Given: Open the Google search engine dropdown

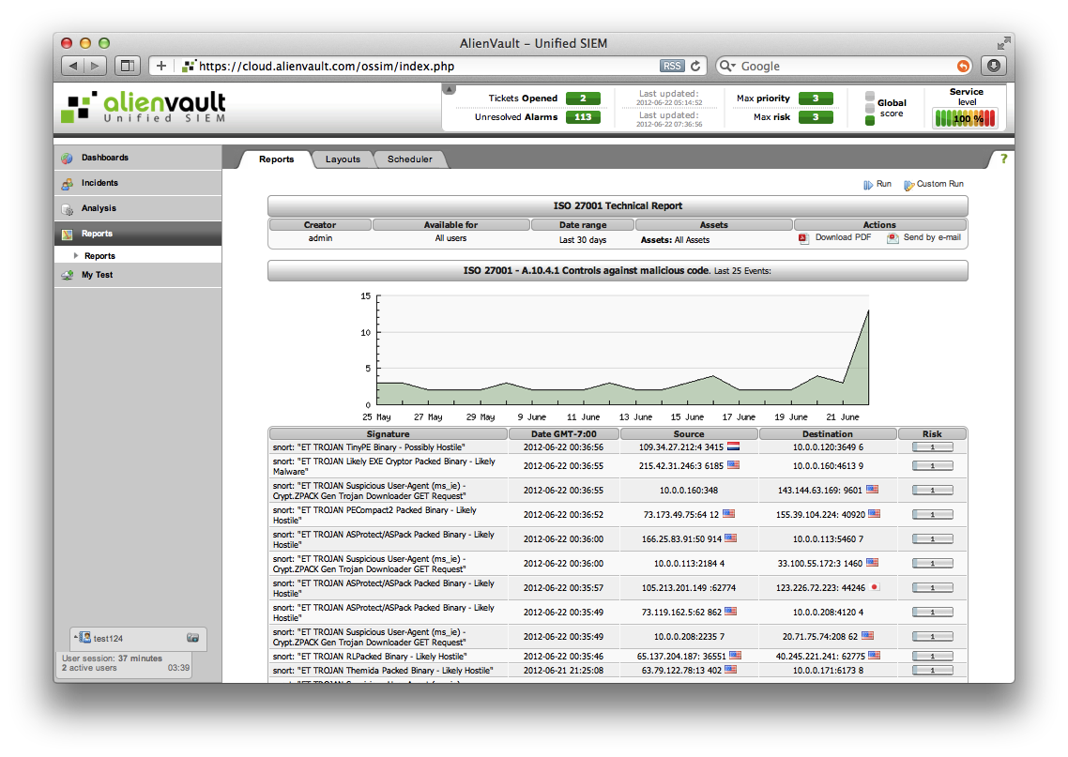Looking at the screenshot, I should coord(728,66).
